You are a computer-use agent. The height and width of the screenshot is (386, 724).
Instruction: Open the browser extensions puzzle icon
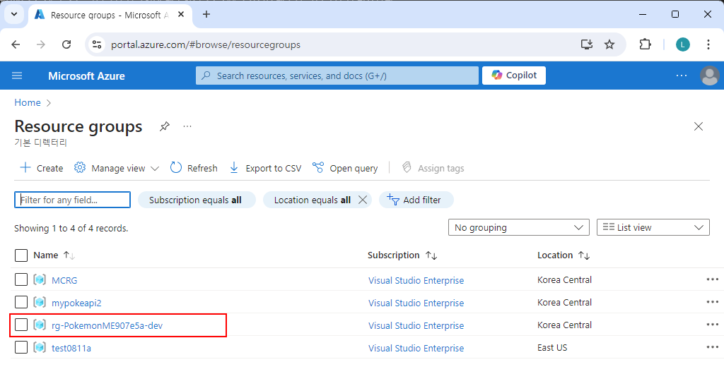[x=645, y=44]
